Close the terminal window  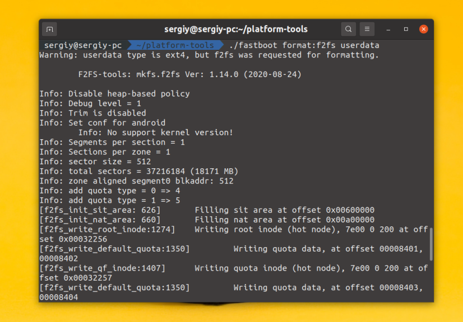pos(424,29)
